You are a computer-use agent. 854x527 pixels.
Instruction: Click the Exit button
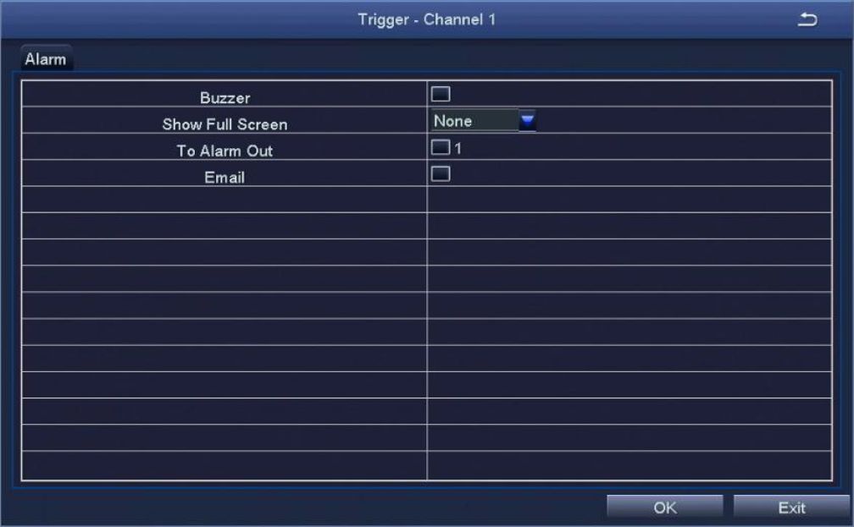[791, 508]
